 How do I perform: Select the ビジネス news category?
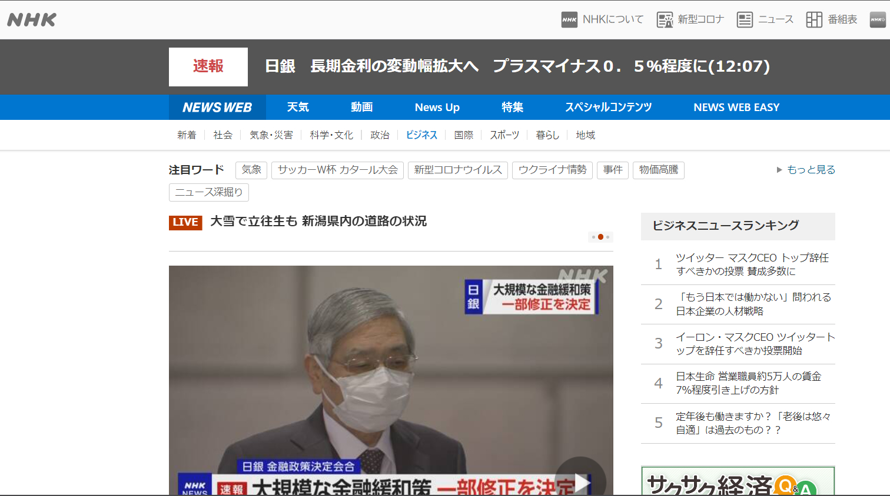tap(421, 135)
